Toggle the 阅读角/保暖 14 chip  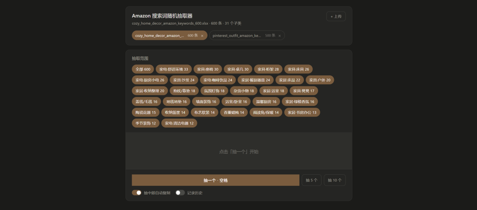pyautogui.click(x=266, y=112)
